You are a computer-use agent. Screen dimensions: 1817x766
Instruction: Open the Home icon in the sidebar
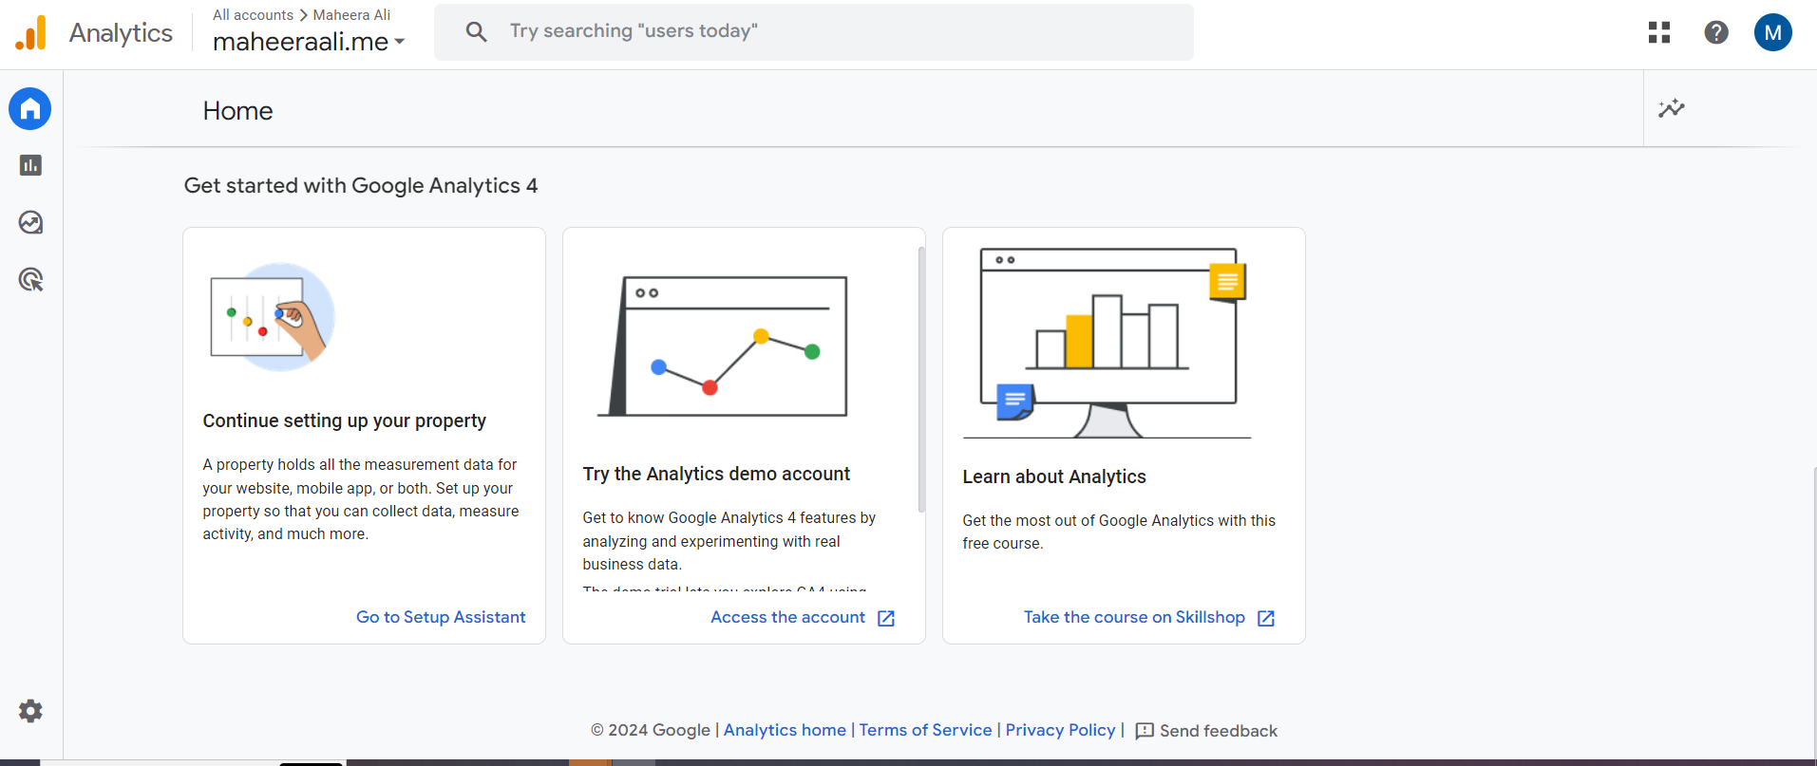(29, 108)
